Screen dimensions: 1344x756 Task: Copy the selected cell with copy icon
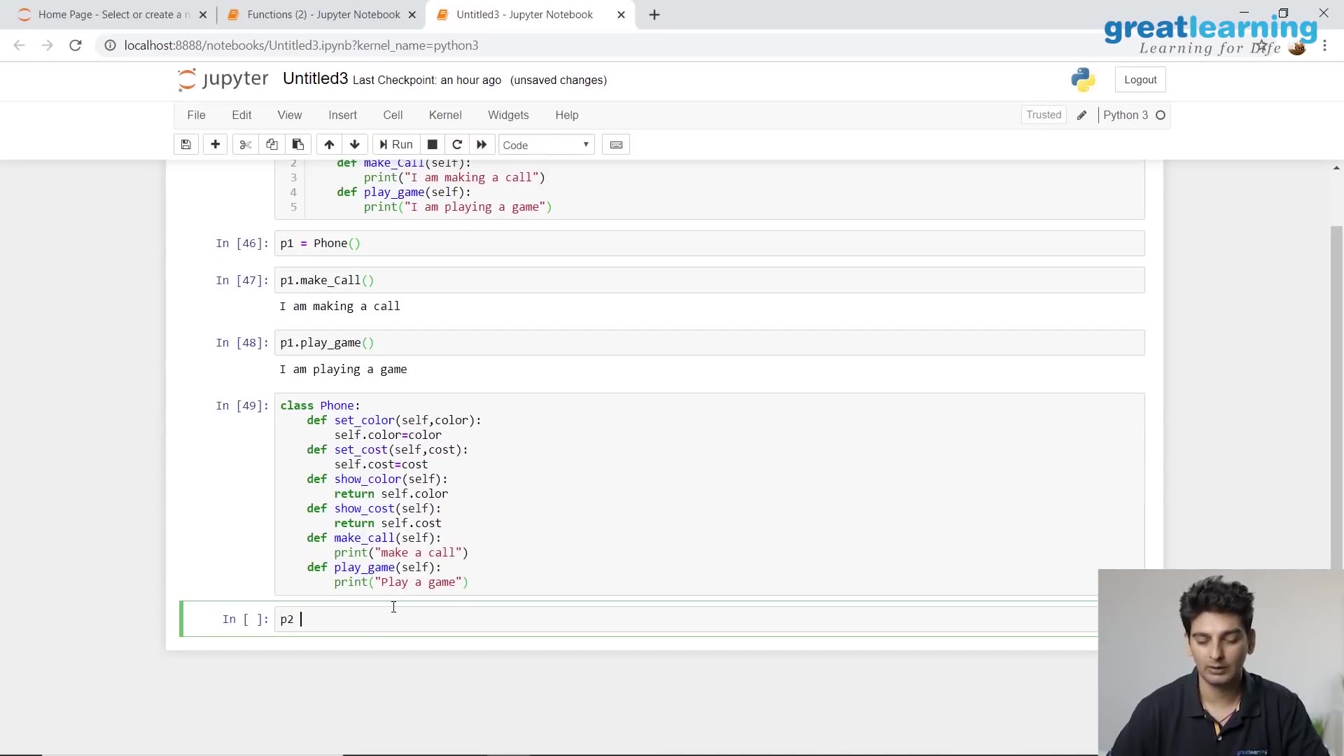[x=272, y=144]
